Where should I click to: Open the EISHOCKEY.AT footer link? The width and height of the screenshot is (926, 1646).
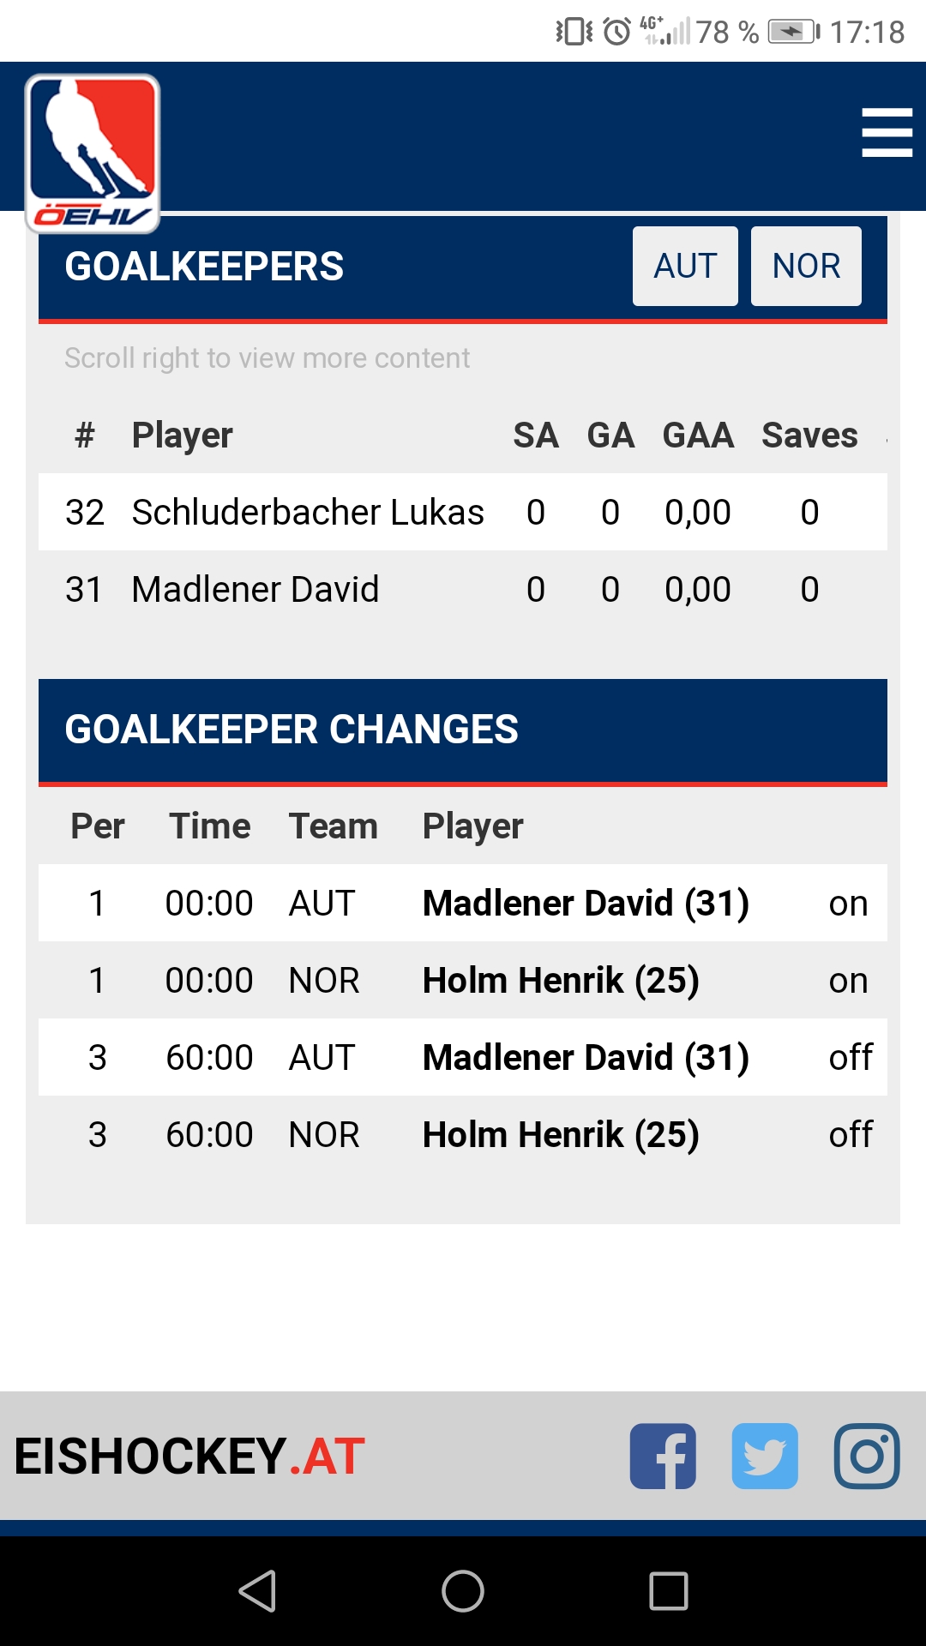189,1457
